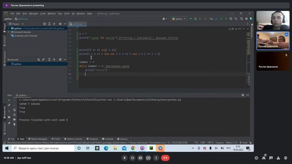Push commits with the green arrow icon

tap(226, 19)
